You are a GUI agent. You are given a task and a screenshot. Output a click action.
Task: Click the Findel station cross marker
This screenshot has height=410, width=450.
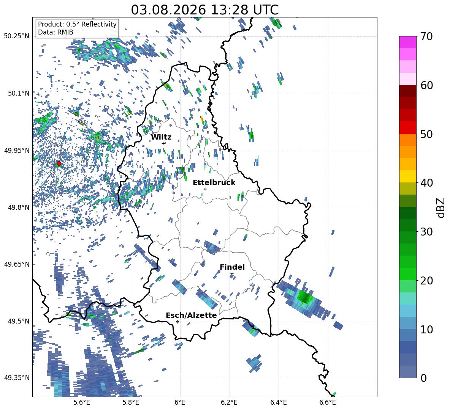[232, 274]
